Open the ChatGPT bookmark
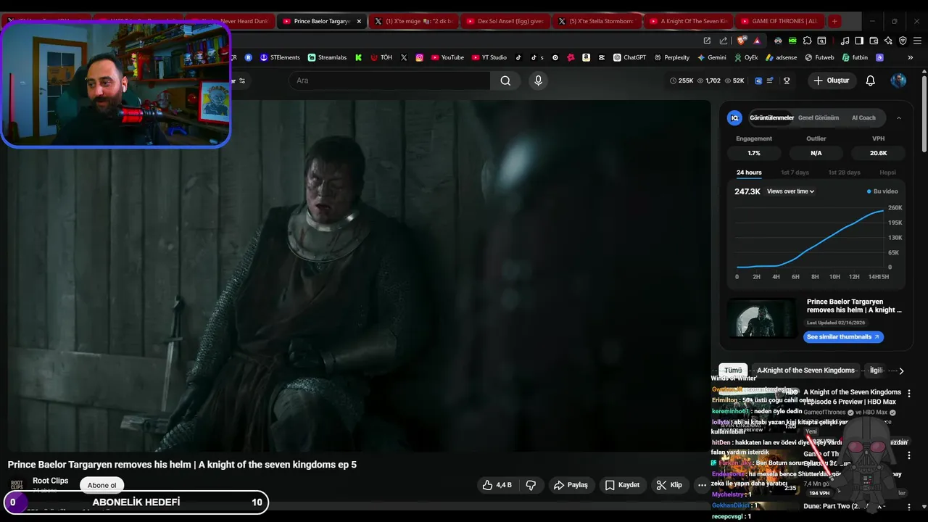928x522 pixels. (x=629, y=57)
